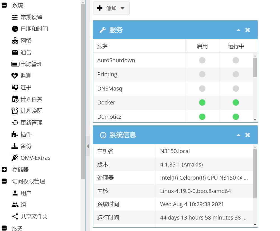Open the 添加 (Add) dropdown menu
280x231 pixels.
111,8
